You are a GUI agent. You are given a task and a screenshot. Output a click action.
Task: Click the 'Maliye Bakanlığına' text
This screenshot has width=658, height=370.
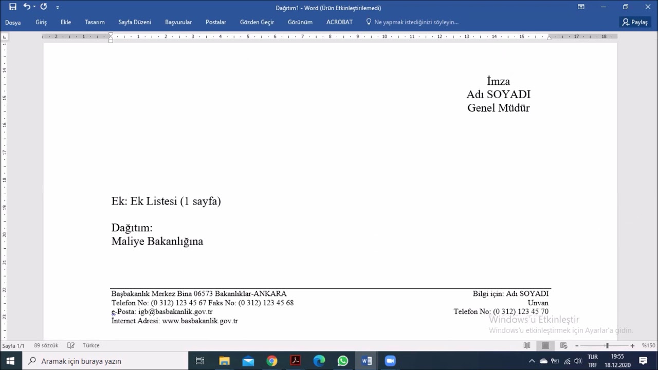click(x=157, y=241)
